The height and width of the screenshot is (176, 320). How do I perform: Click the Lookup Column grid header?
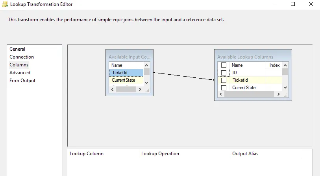(103, 154)
